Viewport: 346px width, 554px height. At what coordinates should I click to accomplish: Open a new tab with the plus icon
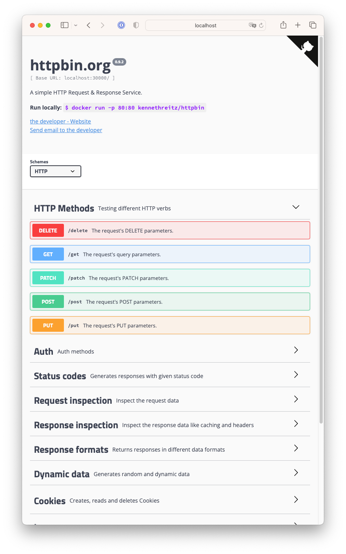coord(298,25)
